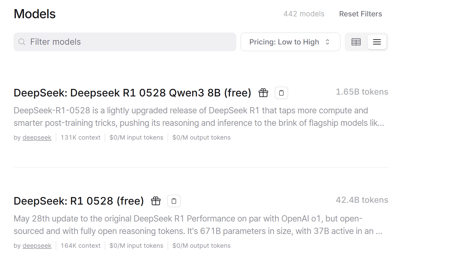Click the search magnifier icon

tap(22, 42)
